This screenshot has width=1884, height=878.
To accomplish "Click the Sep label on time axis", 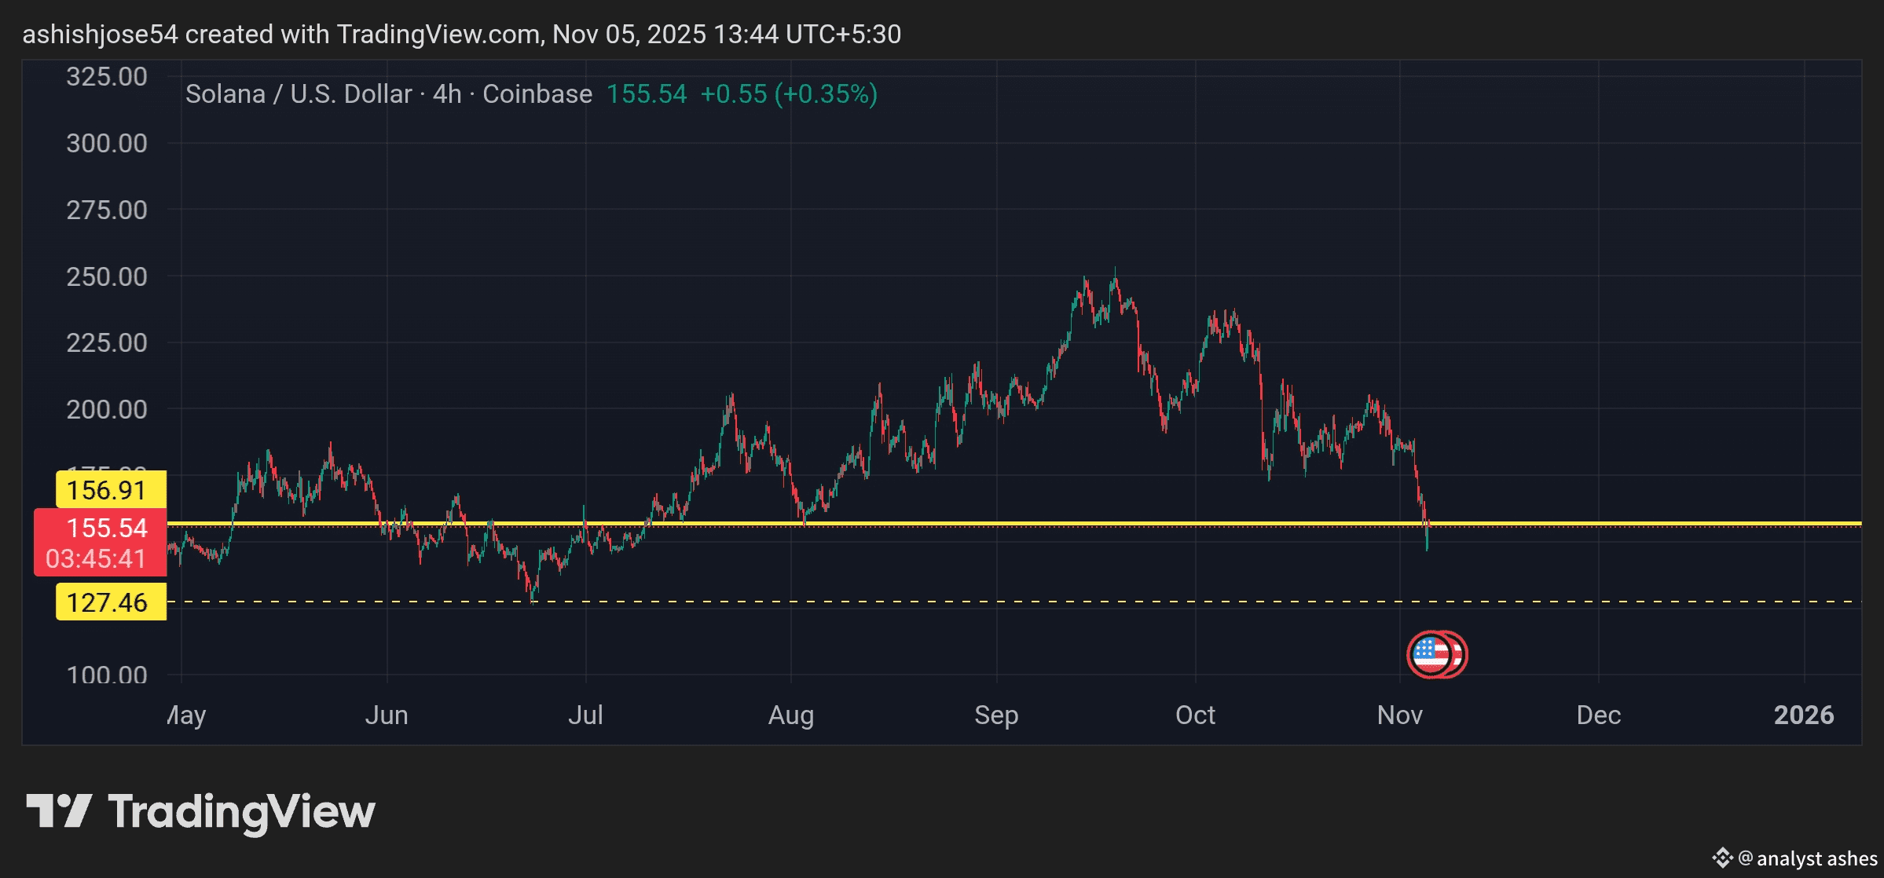I will click(996, 715).
